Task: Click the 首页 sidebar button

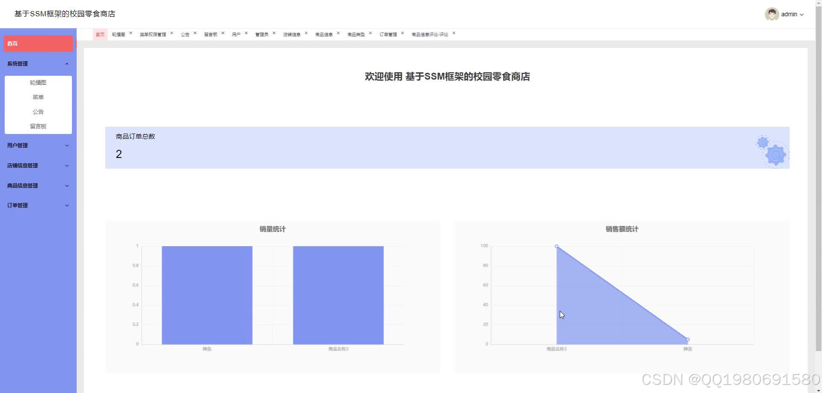Action: [x=38, y=43]
